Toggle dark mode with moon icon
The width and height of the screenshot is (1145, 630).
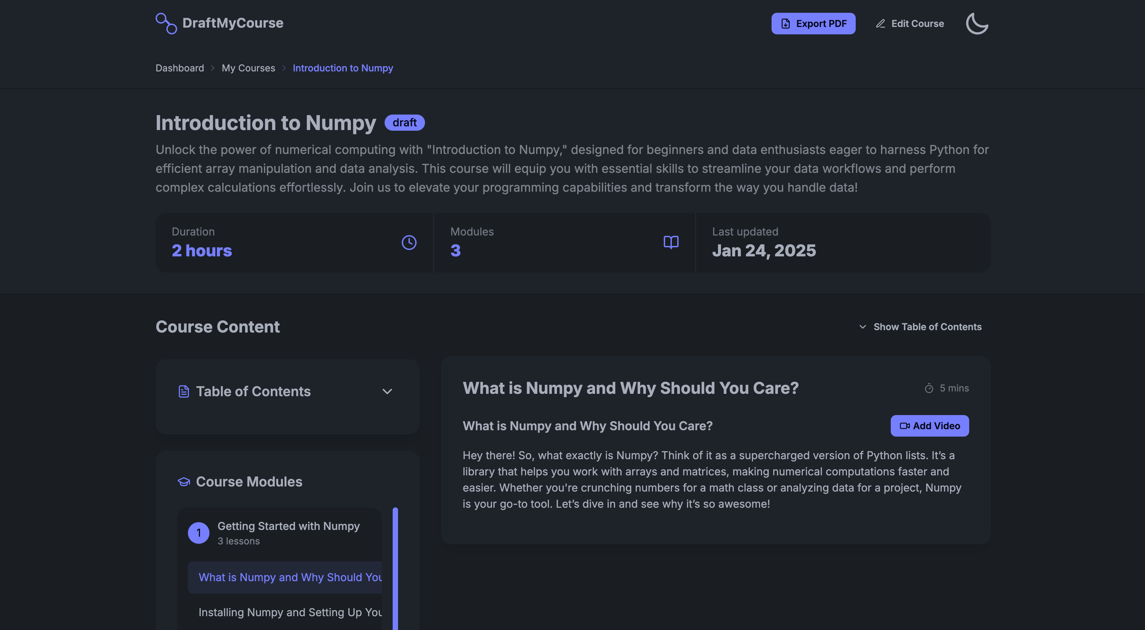(977, 23)
